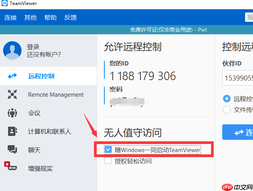Click the free license banner text
Screen dimensions: 253x191
168,30
